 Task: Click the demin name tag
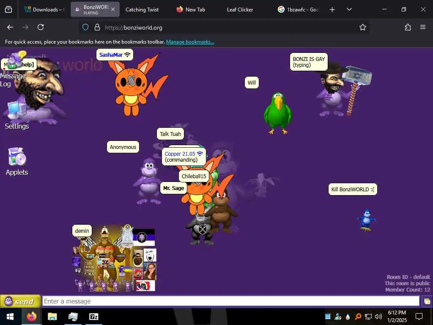[82, 231]
